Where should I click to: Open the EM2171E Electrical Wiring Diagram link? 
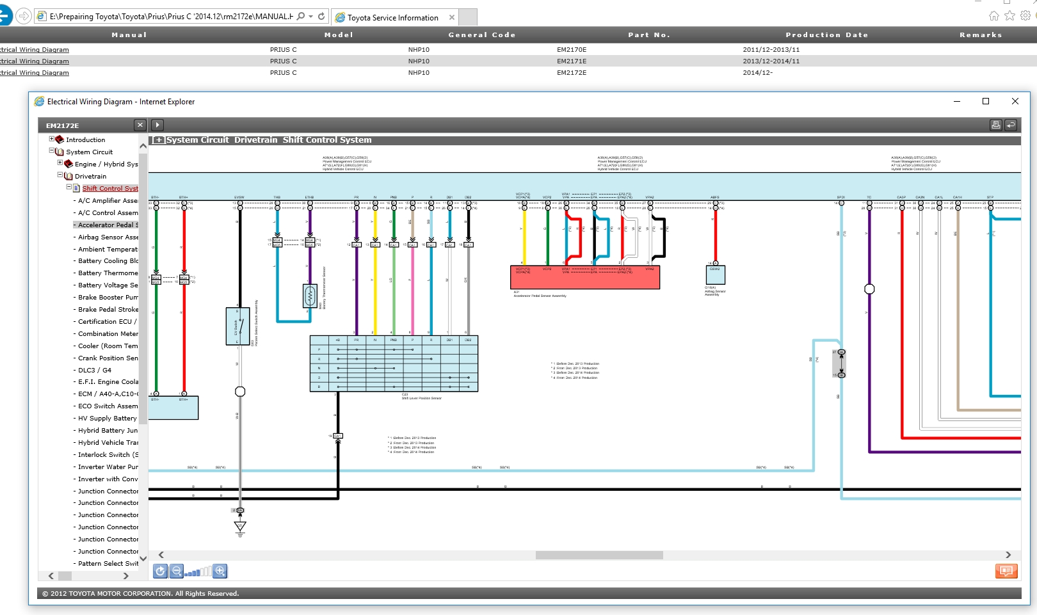pos(35,61)
